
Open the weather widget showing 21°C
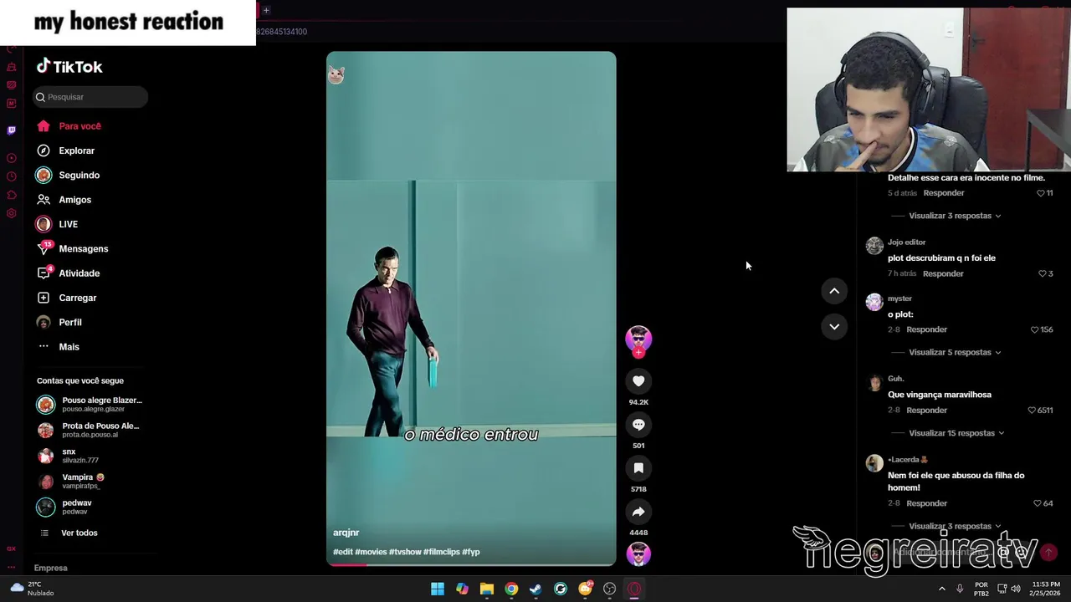pyautogui.click(x=33, y=589)
